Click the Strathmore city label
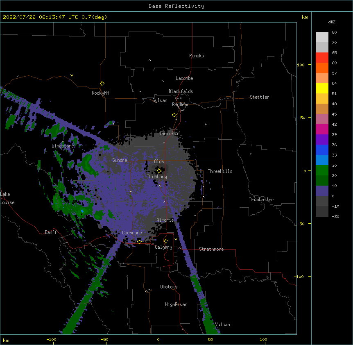 pyautogui.click(x=211, y=249)
